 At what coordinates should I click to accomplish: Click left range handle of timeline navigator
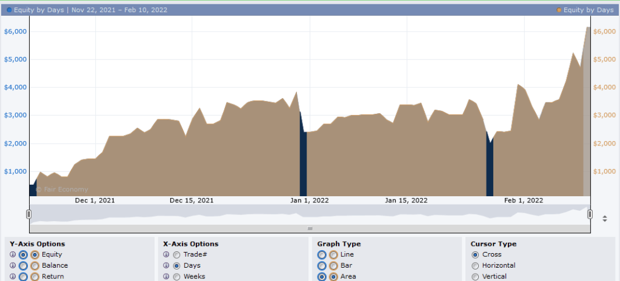pos(28,214)
